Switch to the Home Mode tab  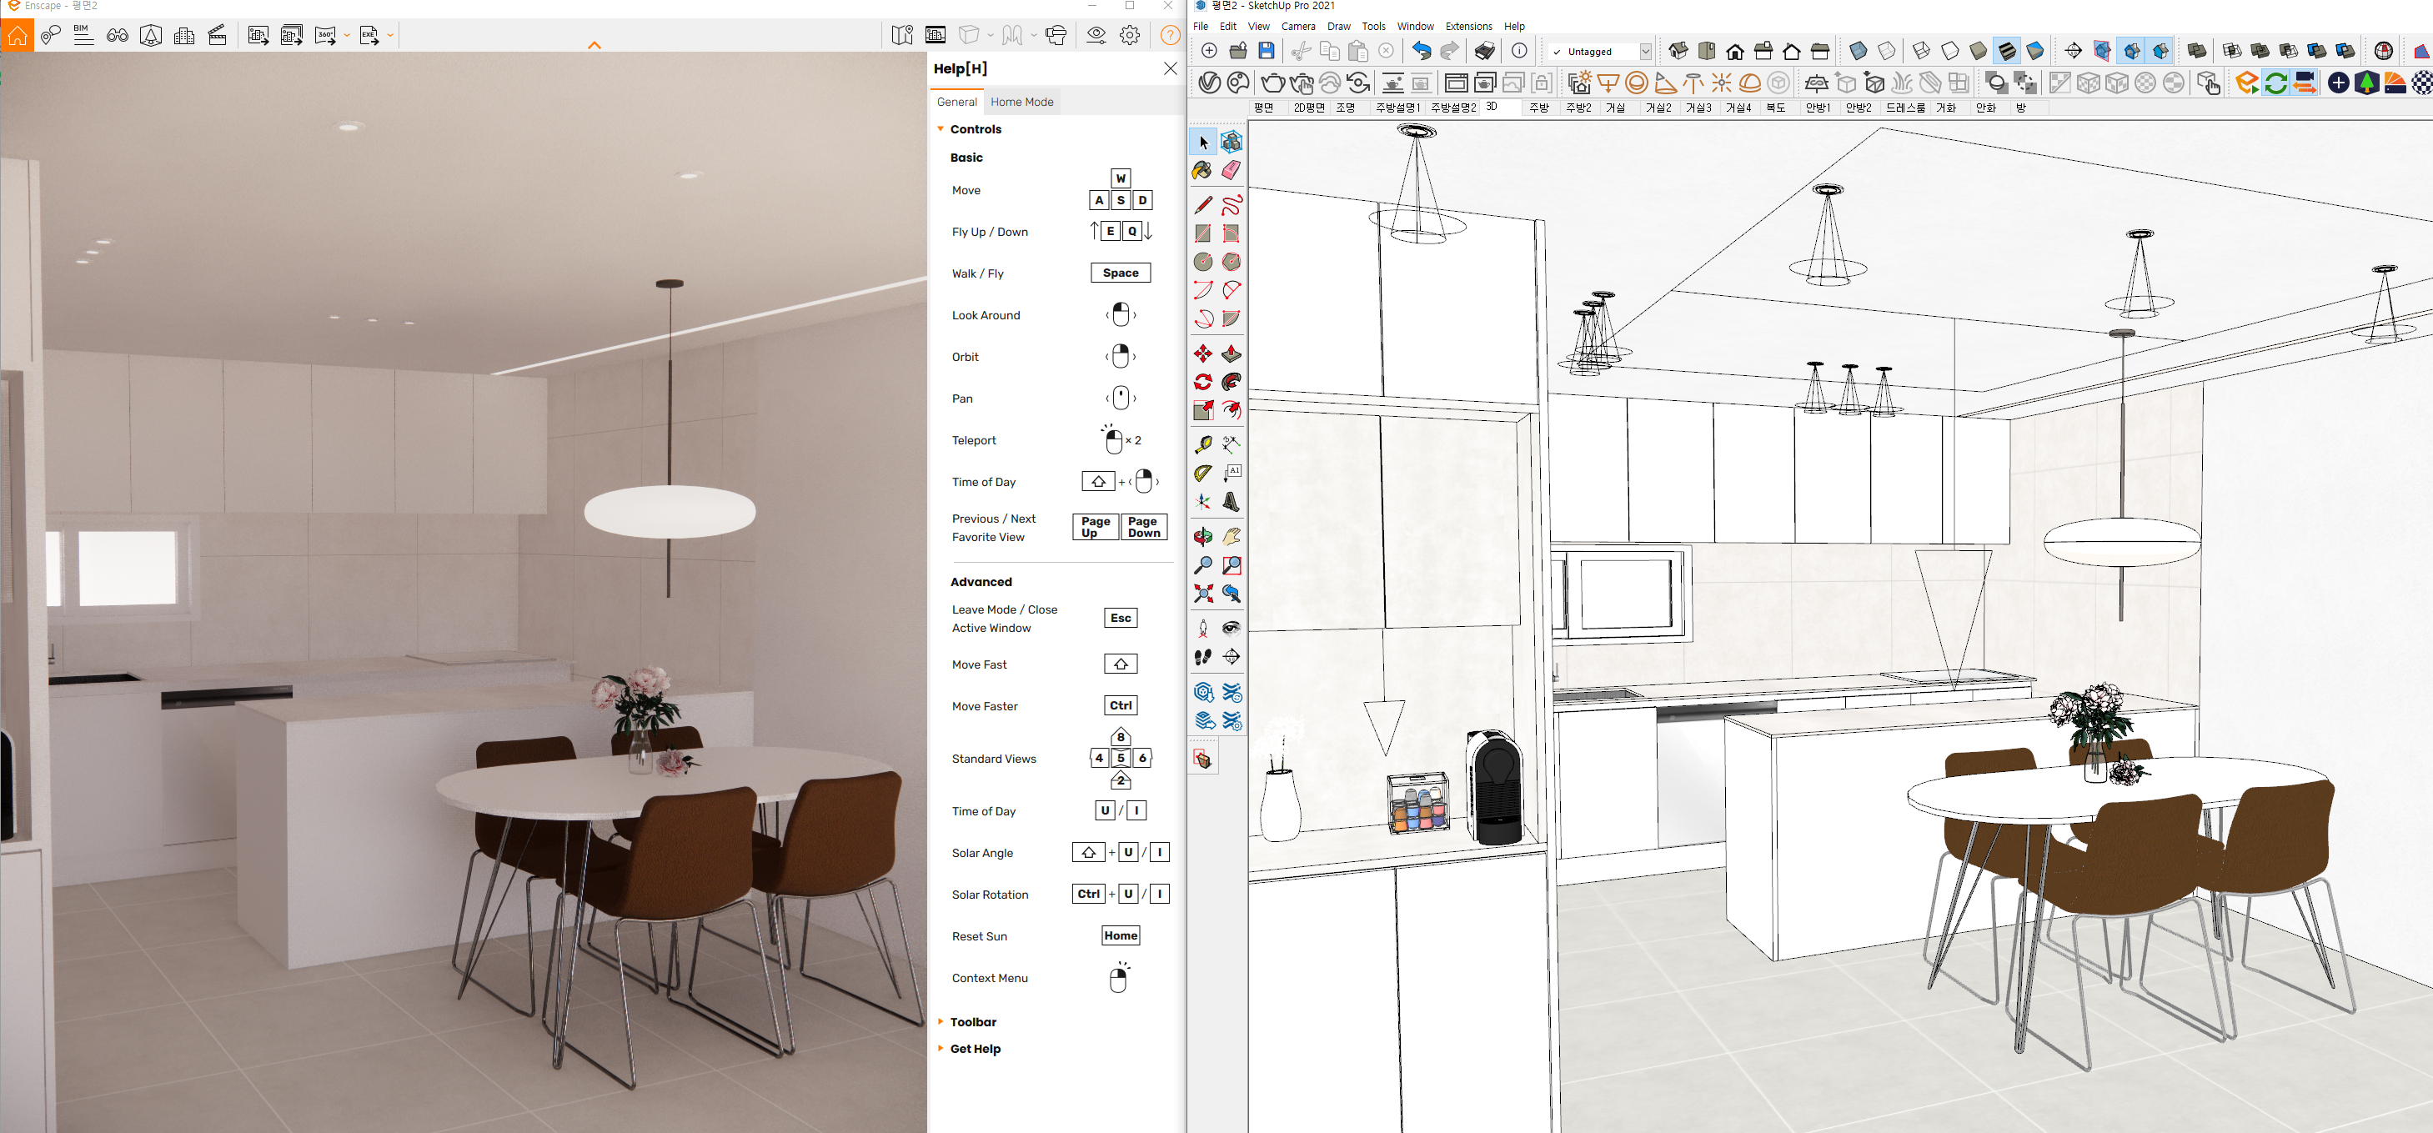1021,102
